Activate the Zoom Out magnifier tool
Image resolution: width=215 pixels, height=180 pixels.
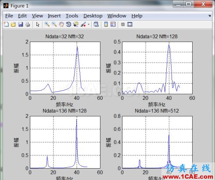point(54,25)
